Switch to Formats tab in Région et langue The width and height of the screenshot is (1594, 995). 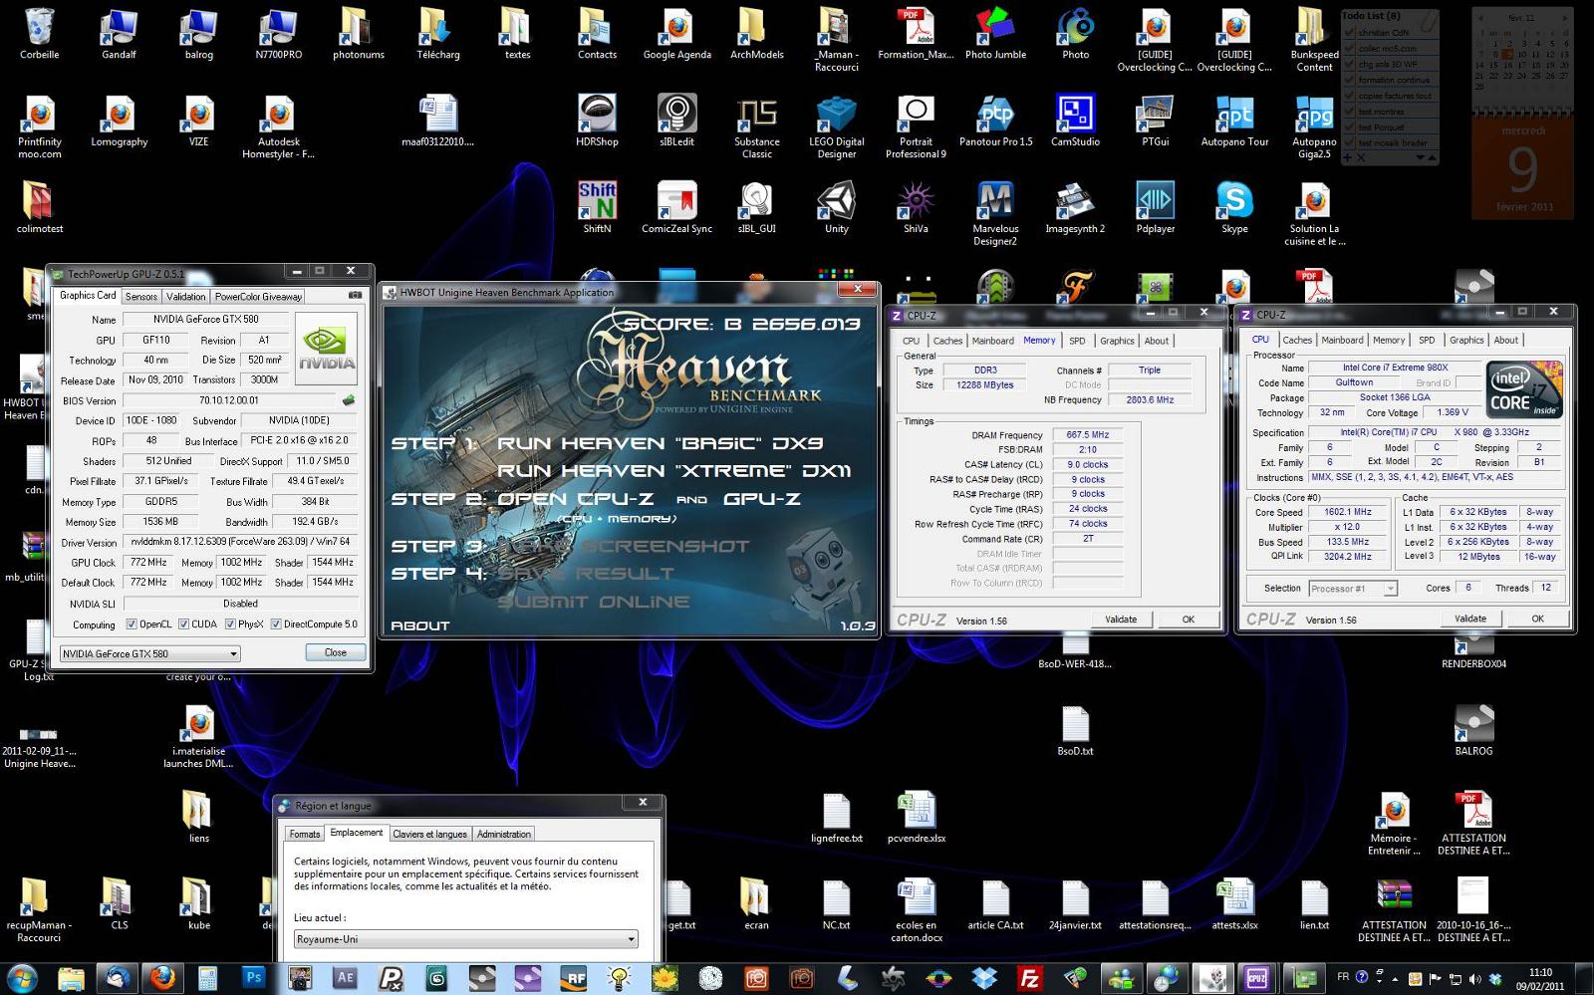pyautogui.click(x=305, y=834)
